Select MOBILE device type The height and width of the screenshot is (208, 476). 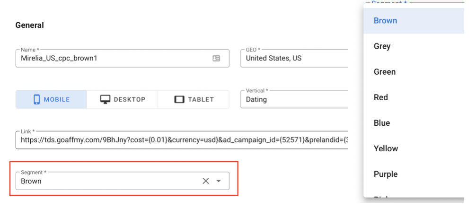[51, 99]
